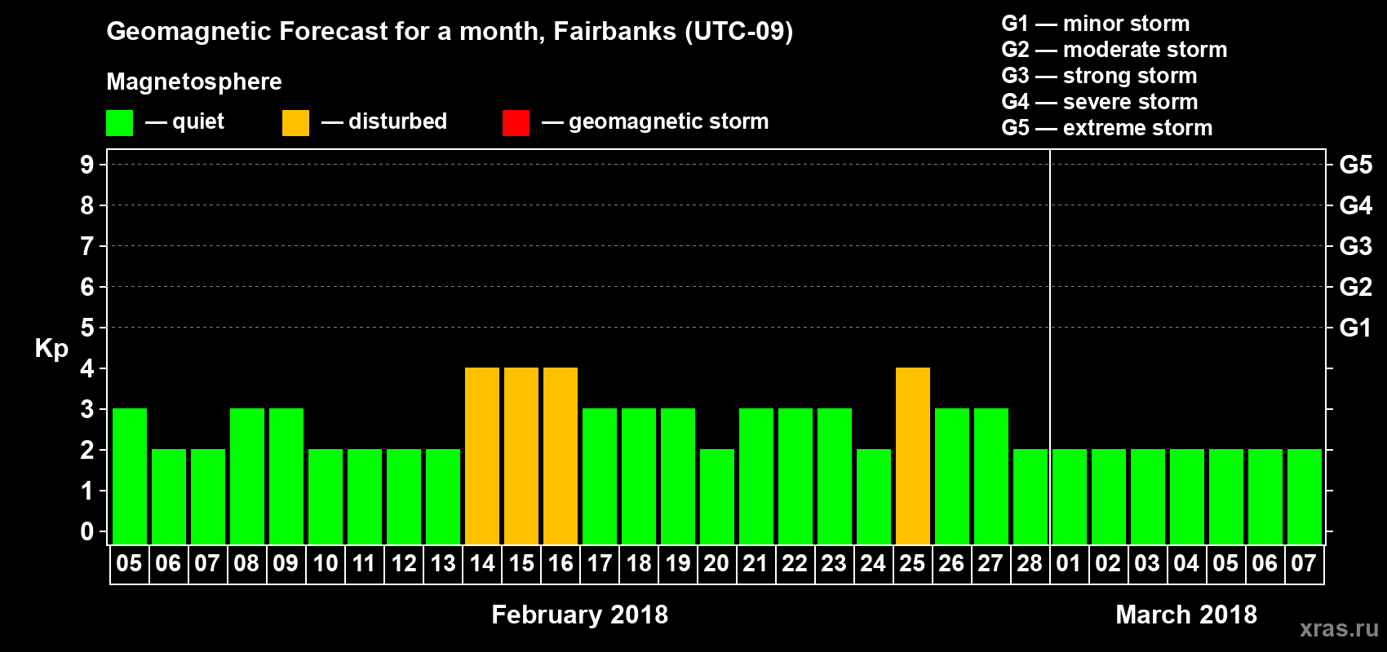Image resolution: width=1387 pixels, height=652 pixels.
Task: Click the G2 label on right axis
Action: point(1356,287)
